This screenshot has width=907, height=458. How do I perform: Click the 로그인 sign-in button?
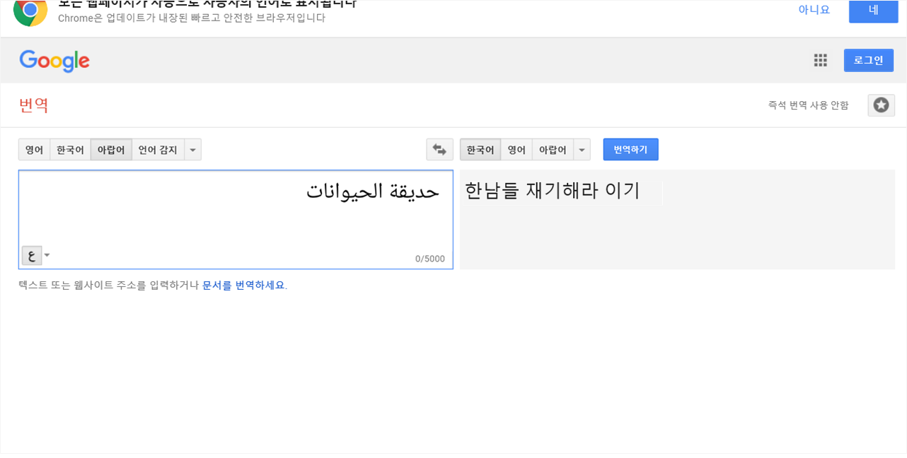coord(868,61)
